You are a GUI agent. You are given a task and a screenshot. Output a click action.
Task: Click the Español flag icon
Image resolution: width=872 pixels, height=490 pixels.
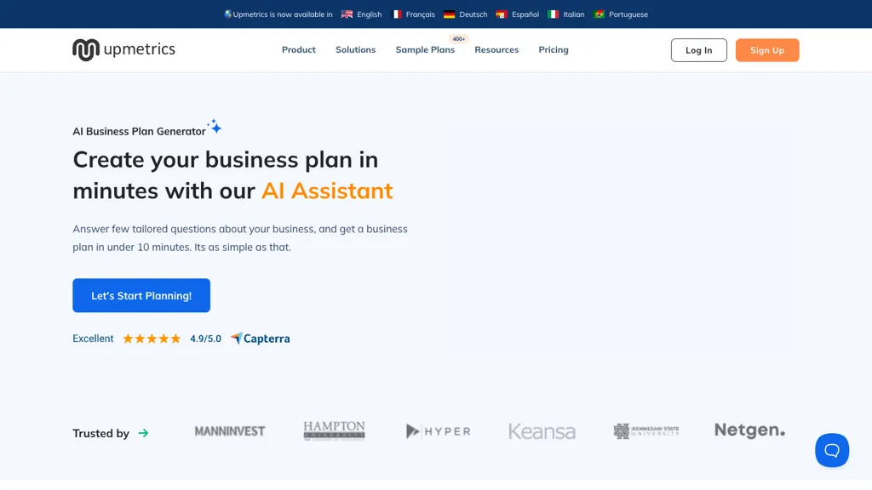499,14
